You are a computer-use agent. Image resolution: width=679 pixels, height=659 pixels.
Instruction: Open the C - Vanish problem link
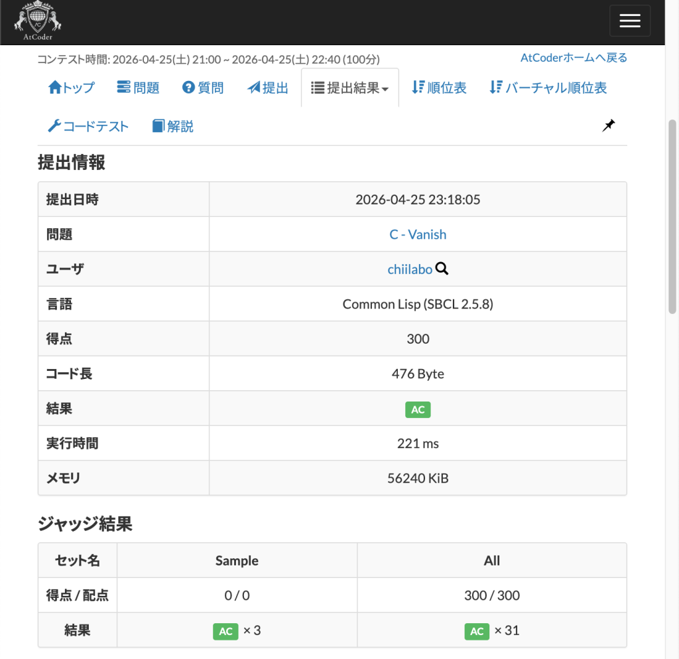coord(418,234)
